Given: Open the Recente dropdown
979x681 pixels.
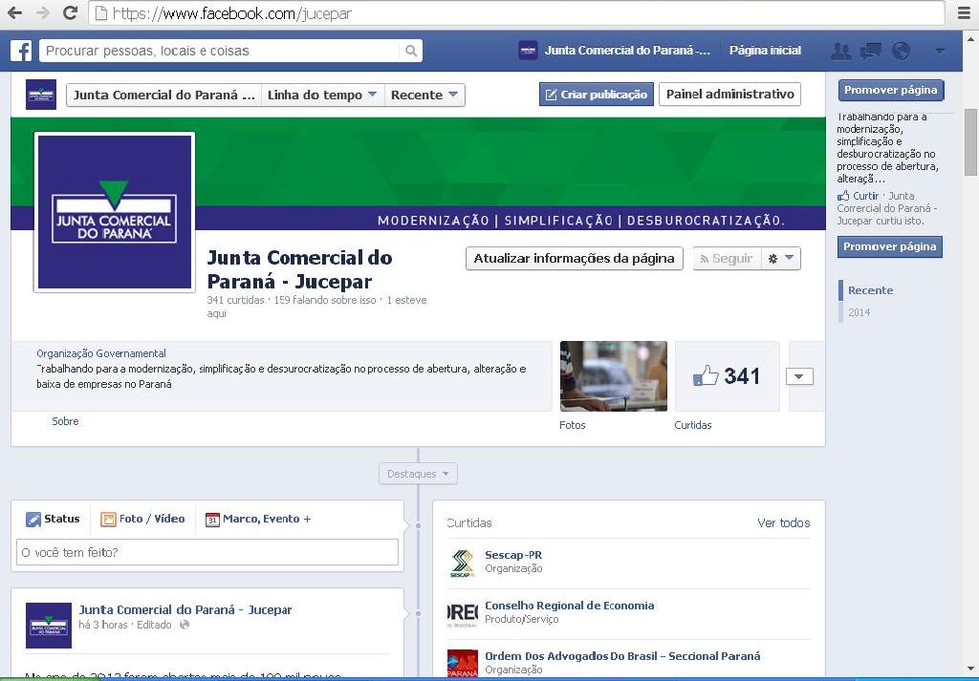Looking at the screenshot, I should click(424, 95).
